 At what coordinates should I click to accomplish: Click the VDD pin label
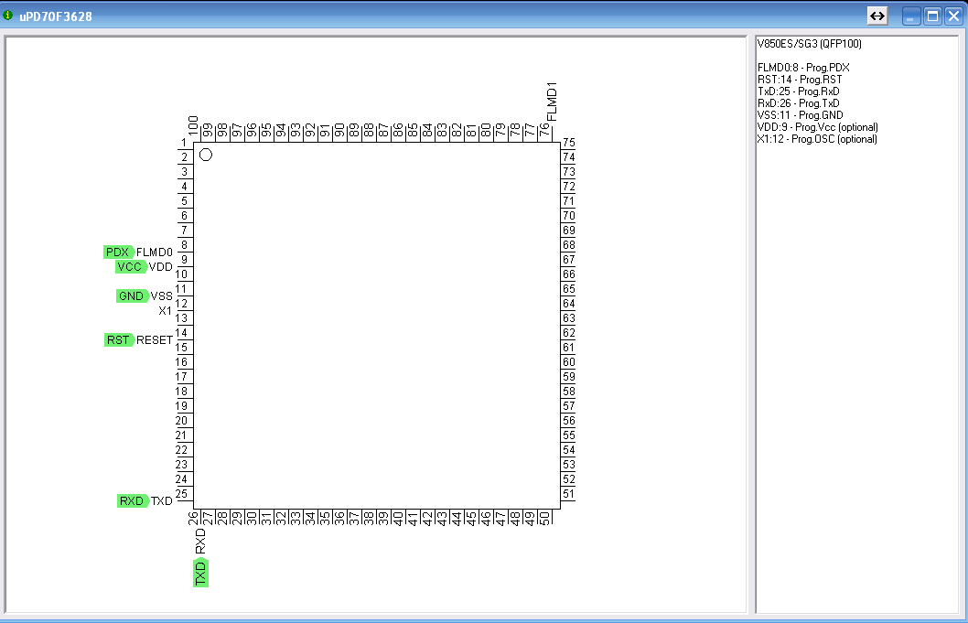coord(160,267)
